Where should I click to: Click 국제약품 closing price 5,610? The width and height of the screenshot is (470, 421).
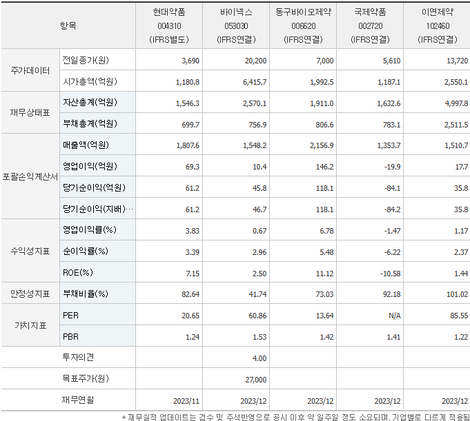(x=391, y=61)
